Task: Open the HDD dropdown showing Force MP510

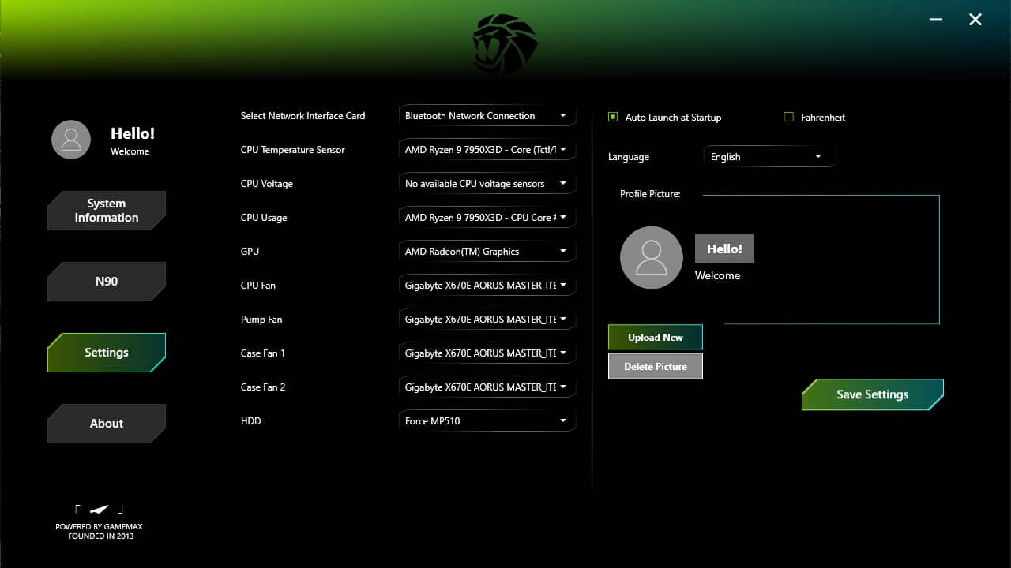Action: click(x=487, y=421)
